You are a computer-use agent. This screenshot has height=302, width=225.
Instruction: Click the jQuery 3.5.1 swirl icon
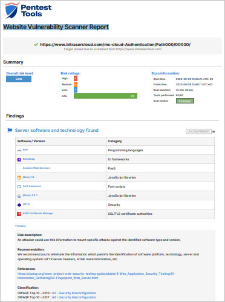(19, 196)
